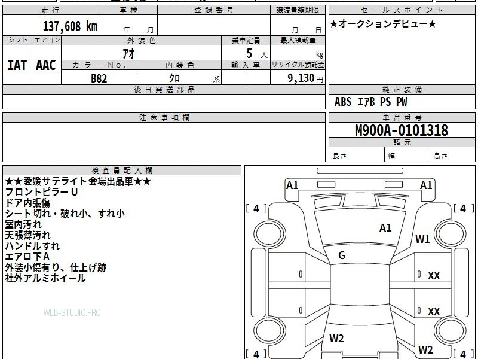The width and height of the screenshot is (478, 359).
Task: Click the A1 mark on the hood
Action: [x=385, y=228]
